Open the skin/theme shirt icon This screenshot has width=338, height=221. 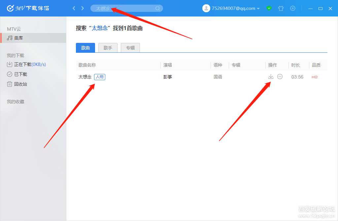(x=281, y=8)
